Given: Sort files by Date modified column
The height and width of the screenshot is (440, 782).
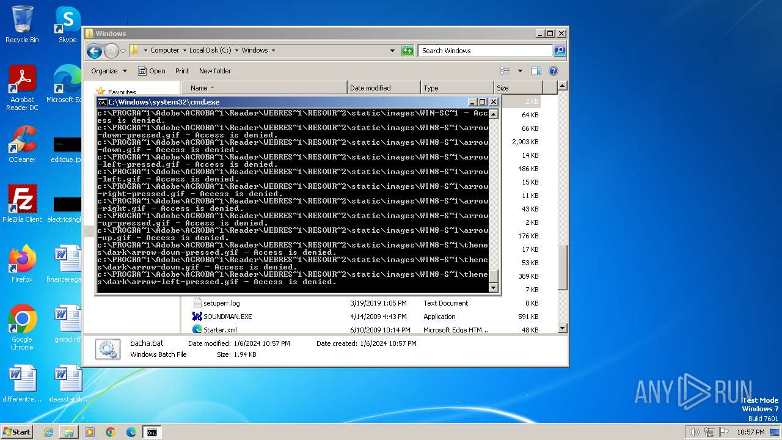Looking at the screenshot, I should pyautogui.click(x=384, y=88).
